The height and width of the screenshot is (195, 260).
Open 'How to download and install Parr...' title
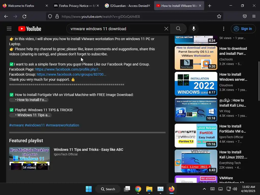[x=233, y=51]
